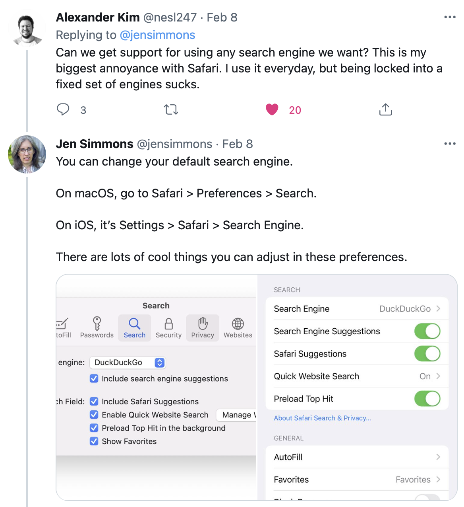Open Security preferences lock icon

pos(169,324)
